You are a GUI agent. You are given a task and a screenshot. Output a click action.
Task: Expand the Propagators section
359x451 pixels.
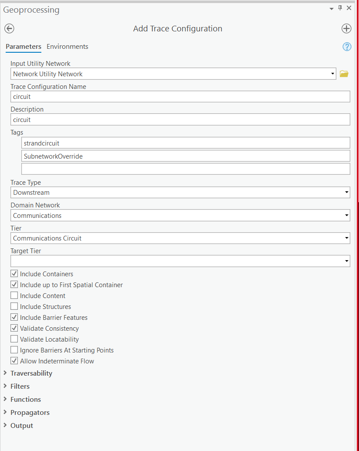tap(30, 413)
